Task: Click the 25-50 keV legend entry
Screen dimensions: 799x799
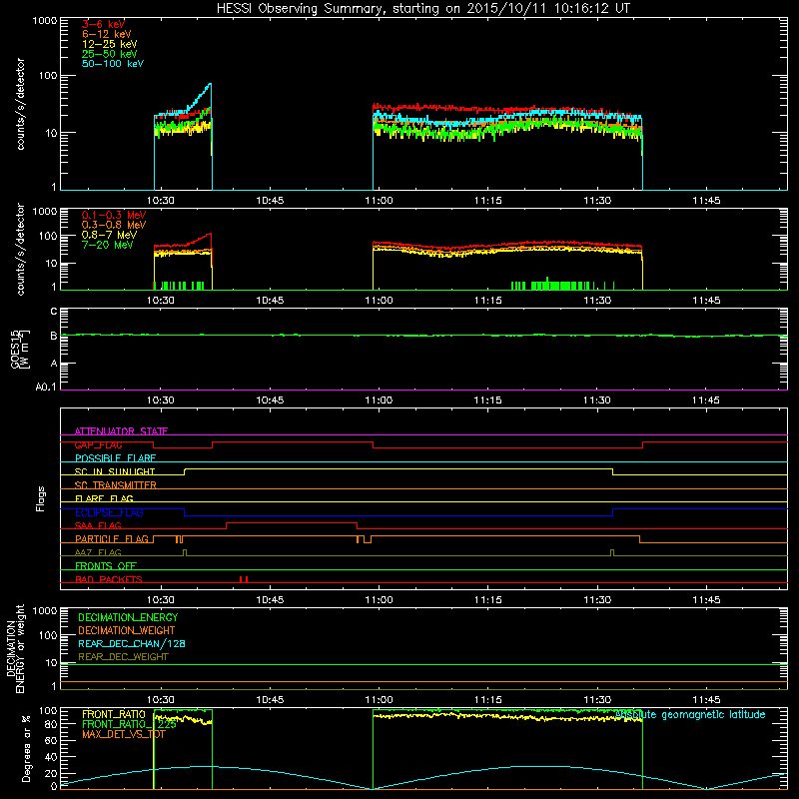Action: pos(110,54)
